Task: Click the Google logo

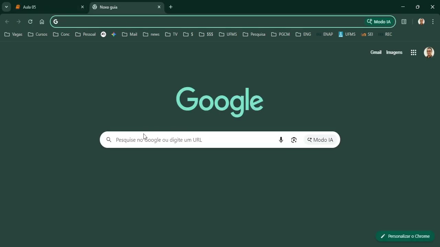Action: tap(220, 102)
